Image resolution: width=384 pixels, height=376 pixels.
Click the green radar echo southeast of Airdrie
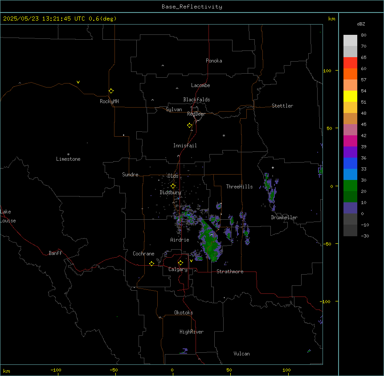click(x=210, y=242)
